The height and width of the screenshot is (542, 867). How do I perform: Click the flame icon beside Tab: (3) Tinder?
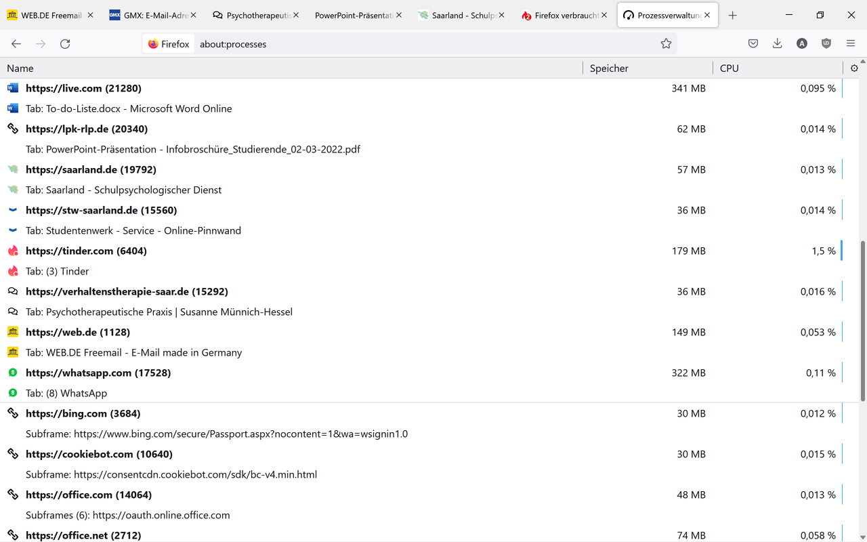tap(13, 271)
